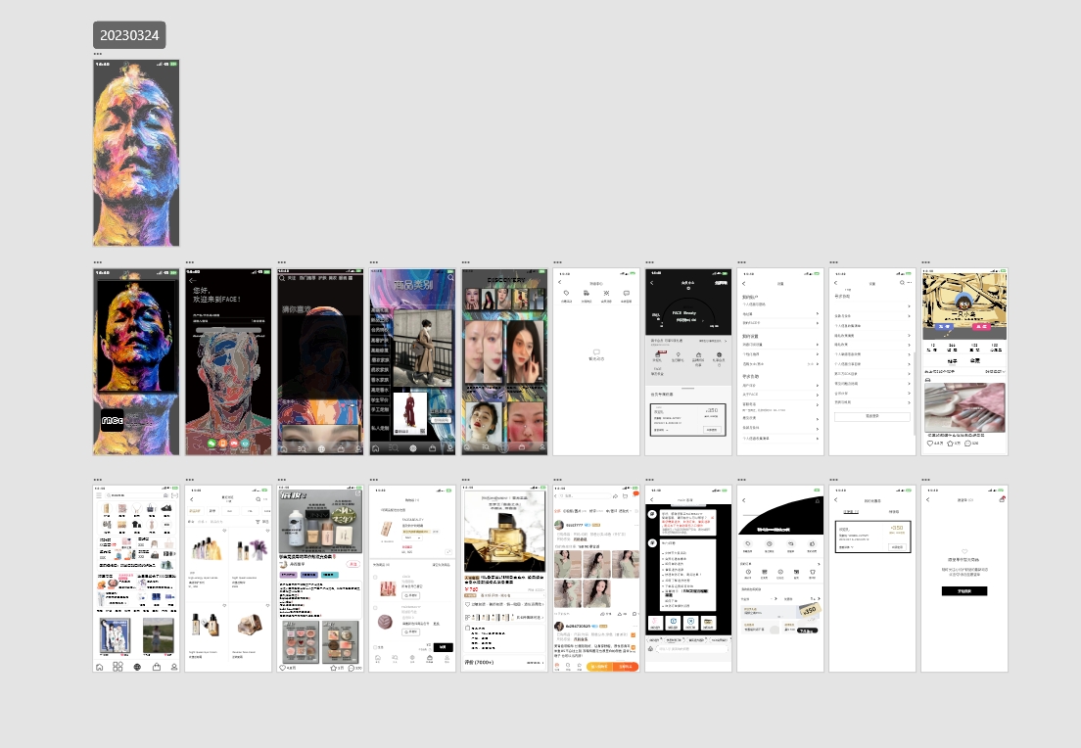The width and height of the screenshot is (1081, 748).
Task: Click black checkout button on cart screen
Action: pyautogui.click(x=443, y=646)
